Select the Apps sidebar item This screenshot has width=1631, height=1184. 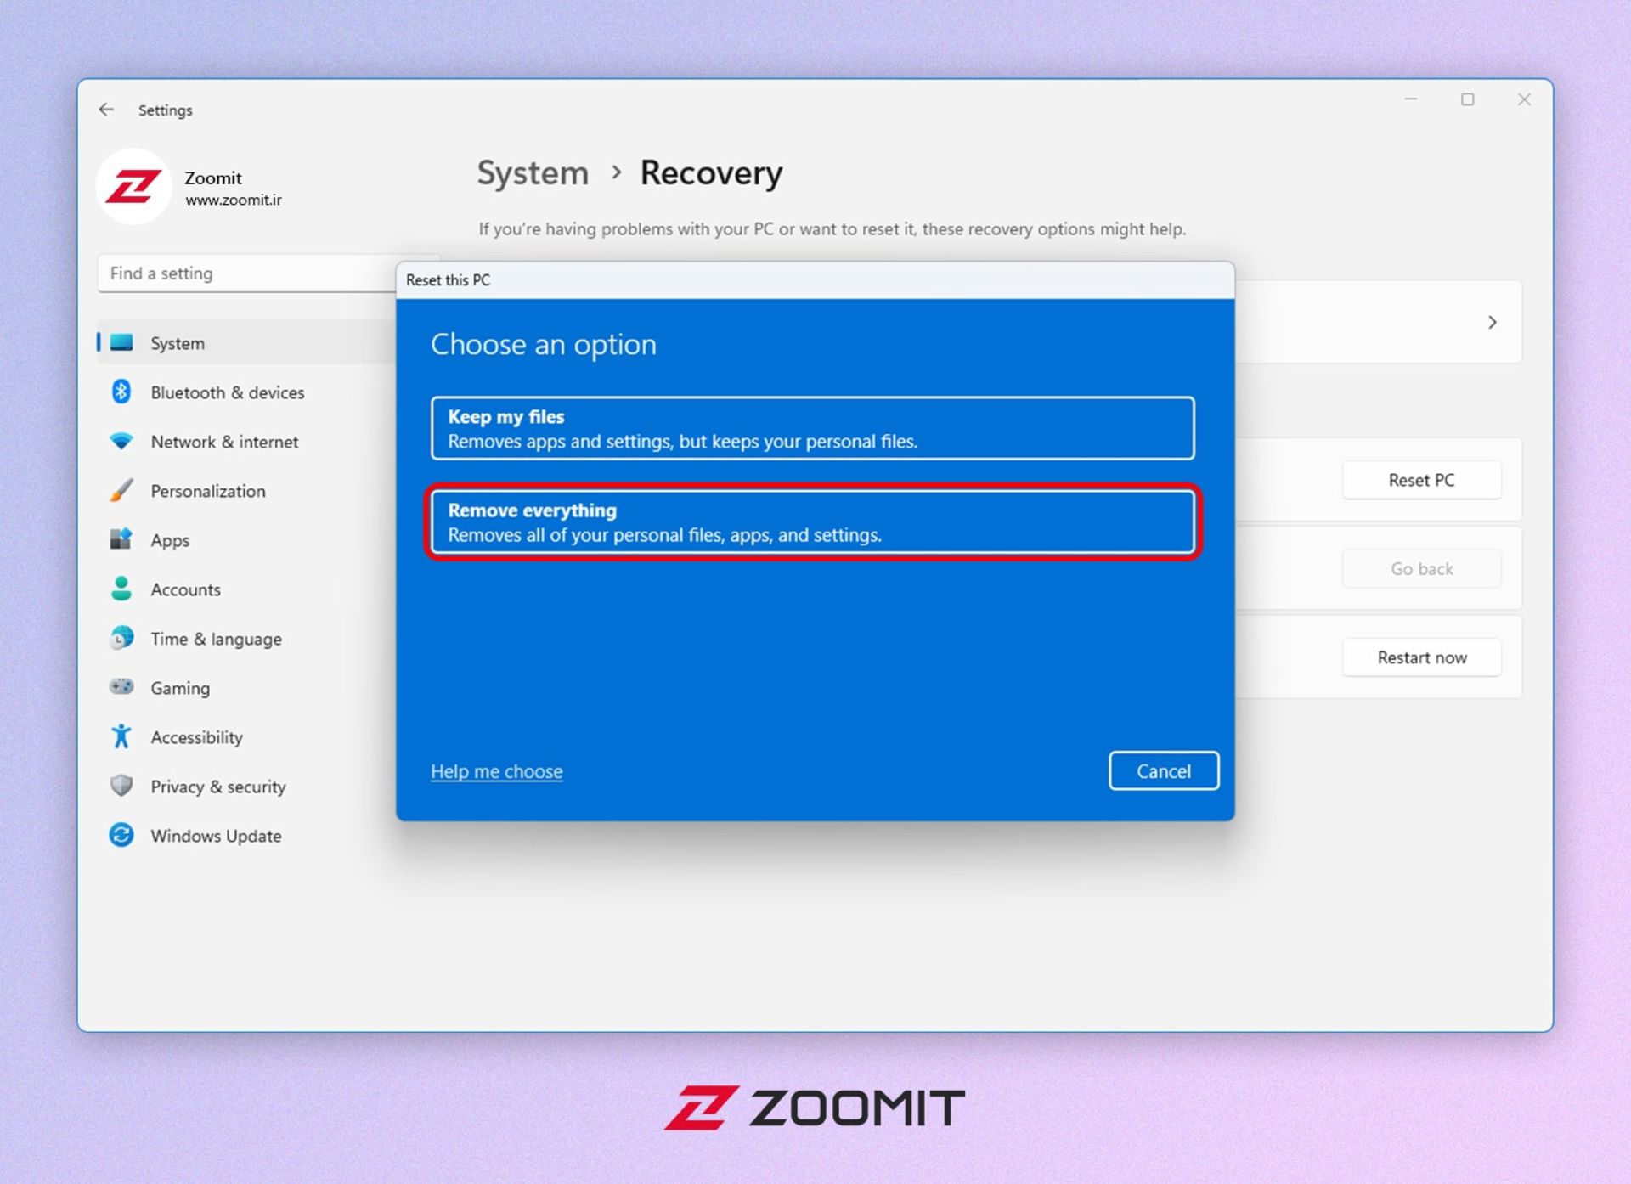(x=170, y=540)
